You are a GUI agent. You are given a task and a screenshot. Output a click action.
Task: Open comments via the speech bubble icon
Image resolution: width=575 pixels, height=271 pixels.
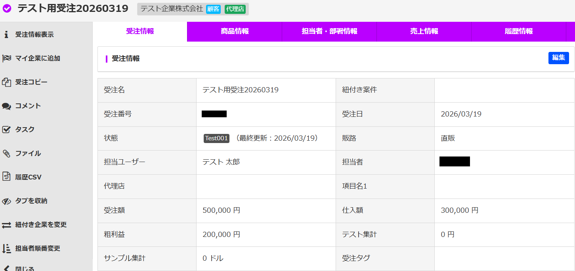pyautogui.click(x=6, y=106)
